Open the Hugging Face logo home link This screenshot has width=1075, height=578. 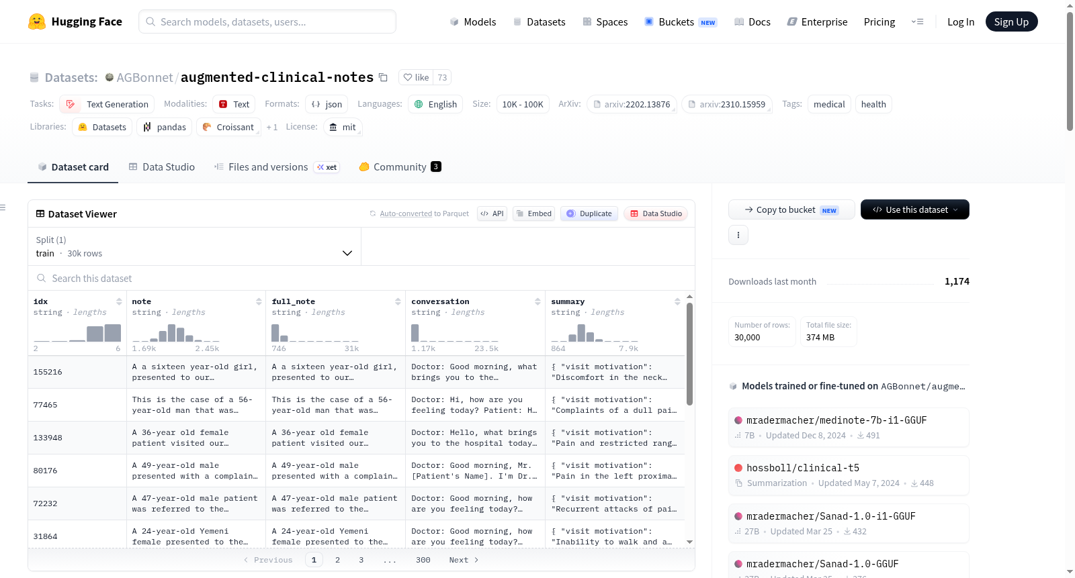(75, 21)
